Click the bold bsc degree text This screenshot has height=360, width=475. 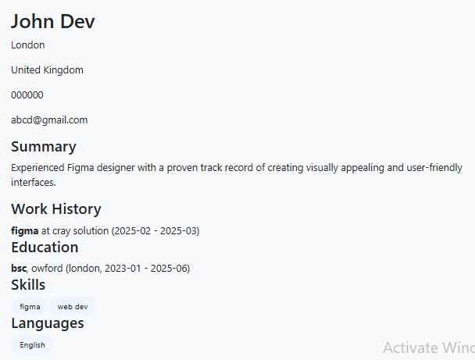point(19,269)
